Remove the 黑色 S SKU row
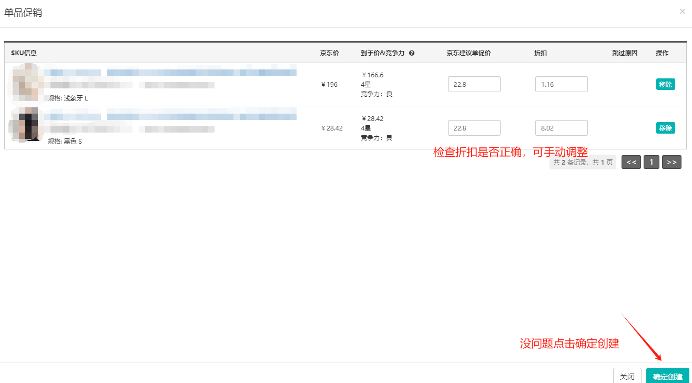This screenshot has height=383, width=692. click(x=665, y=128)
